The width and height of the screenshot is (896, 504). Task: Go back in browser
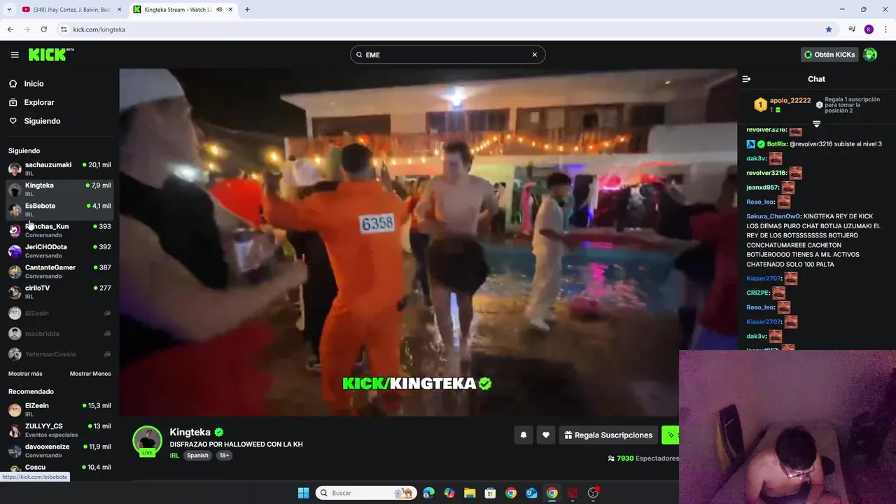[x=10, y=29]
